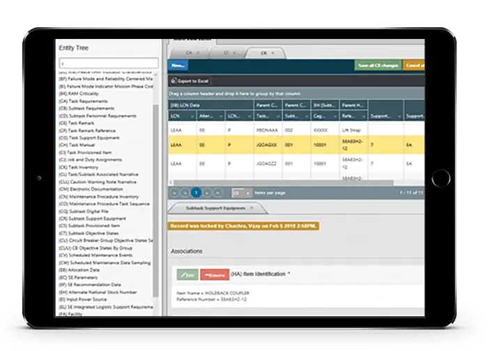This screenshot has height=351, width=488.
Task: Close the CR tab
Action: pyautogui.click(x=273, y=53)
